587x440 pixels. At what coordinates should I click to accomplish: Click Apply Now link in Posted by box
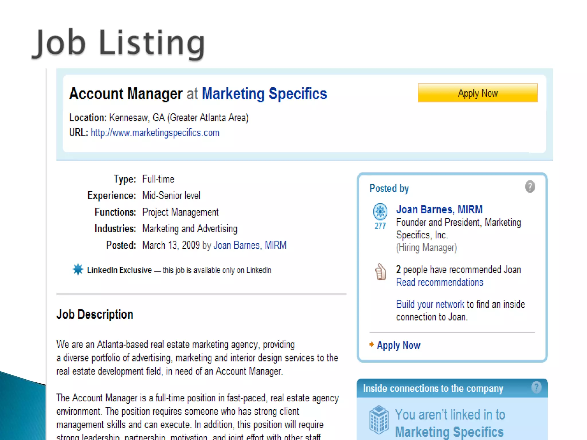coord(398,345)
